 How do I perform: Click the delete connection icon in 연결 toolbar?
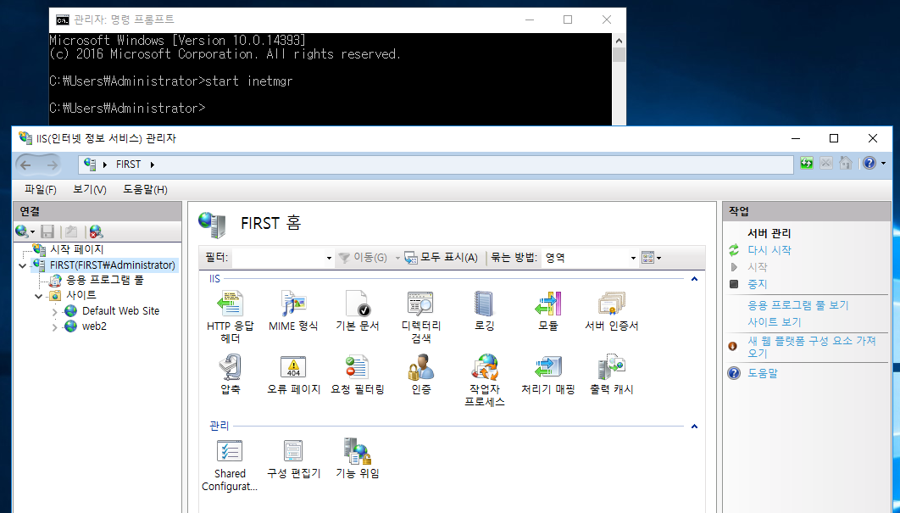point(96,231)
